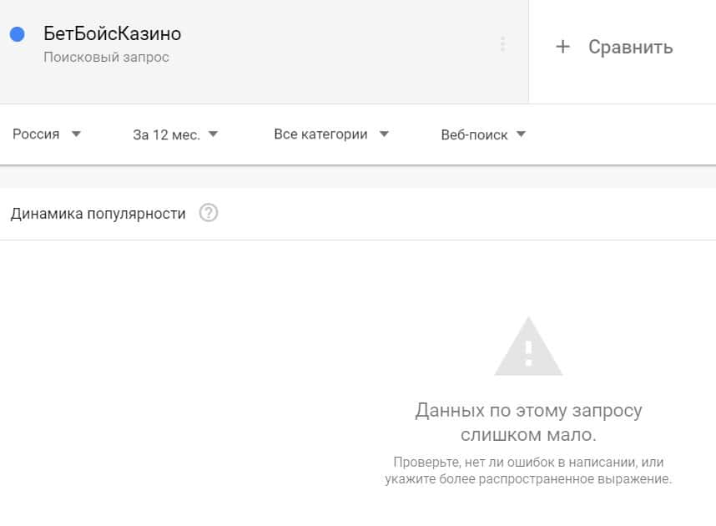The height and width of the screenshot is (526, 716).
Task: Click the Проверьте, нет ли ошибок hint text
Action: (x=528, y=471)
